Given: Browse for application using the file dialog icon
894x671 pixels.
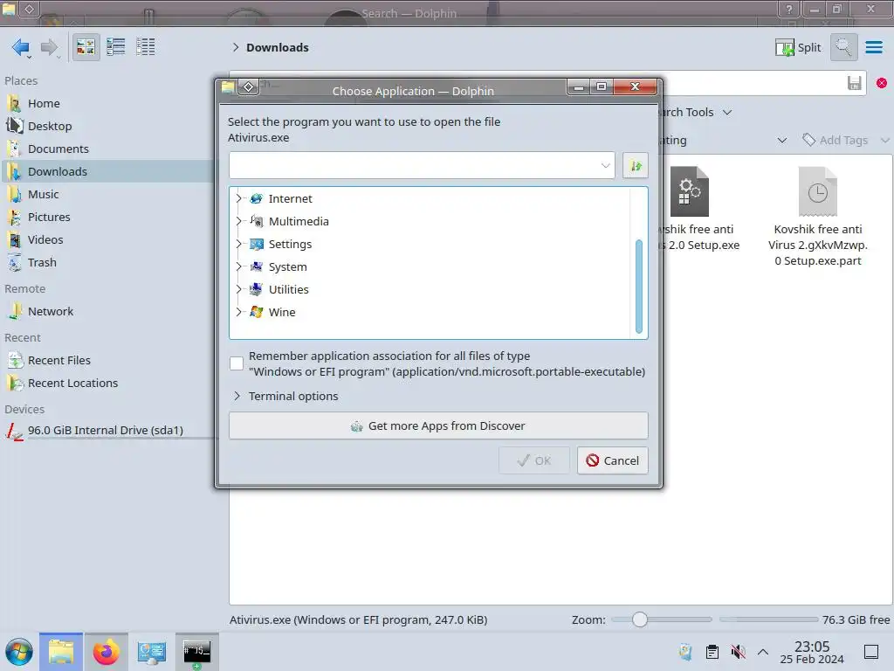Looking at the screenshot, I should pyautogui.click(x=636, y=165).
